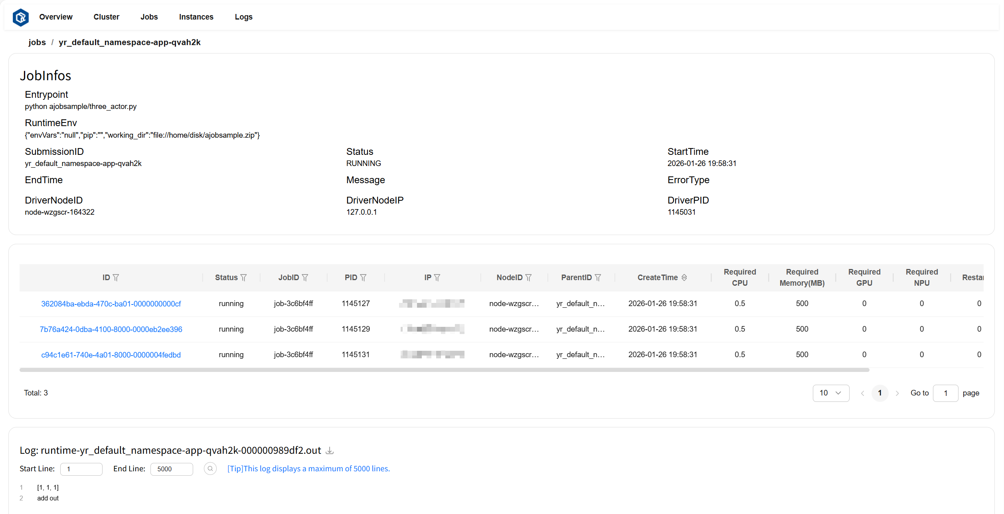
Task: Click the End Line input field
Action: coord(172,469)
